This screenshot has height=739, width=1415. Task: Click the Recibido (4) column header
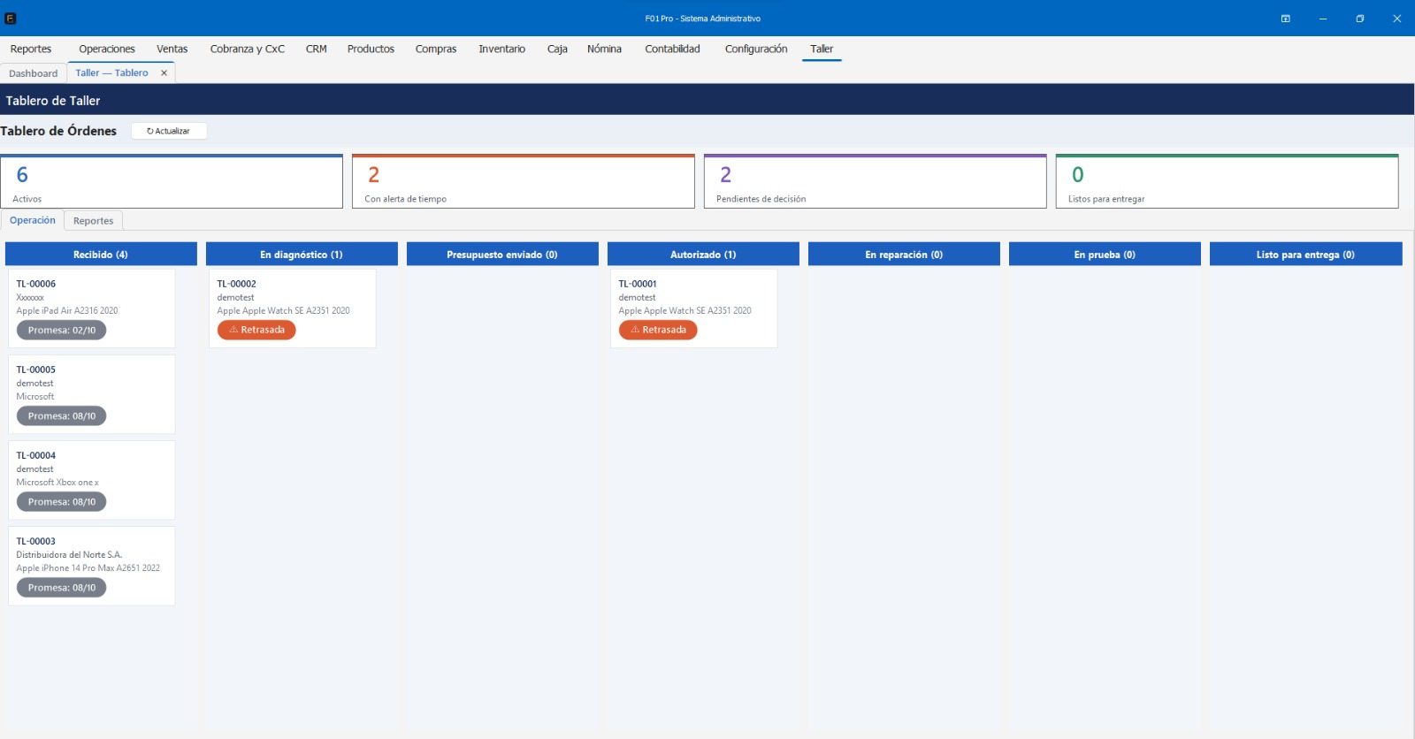pos(101,255)
